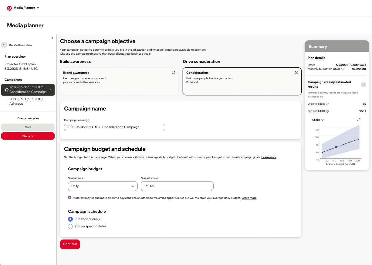Select Run on specific dates option
The width and height of the screenshot is (372, 265).
click(70, 226)
